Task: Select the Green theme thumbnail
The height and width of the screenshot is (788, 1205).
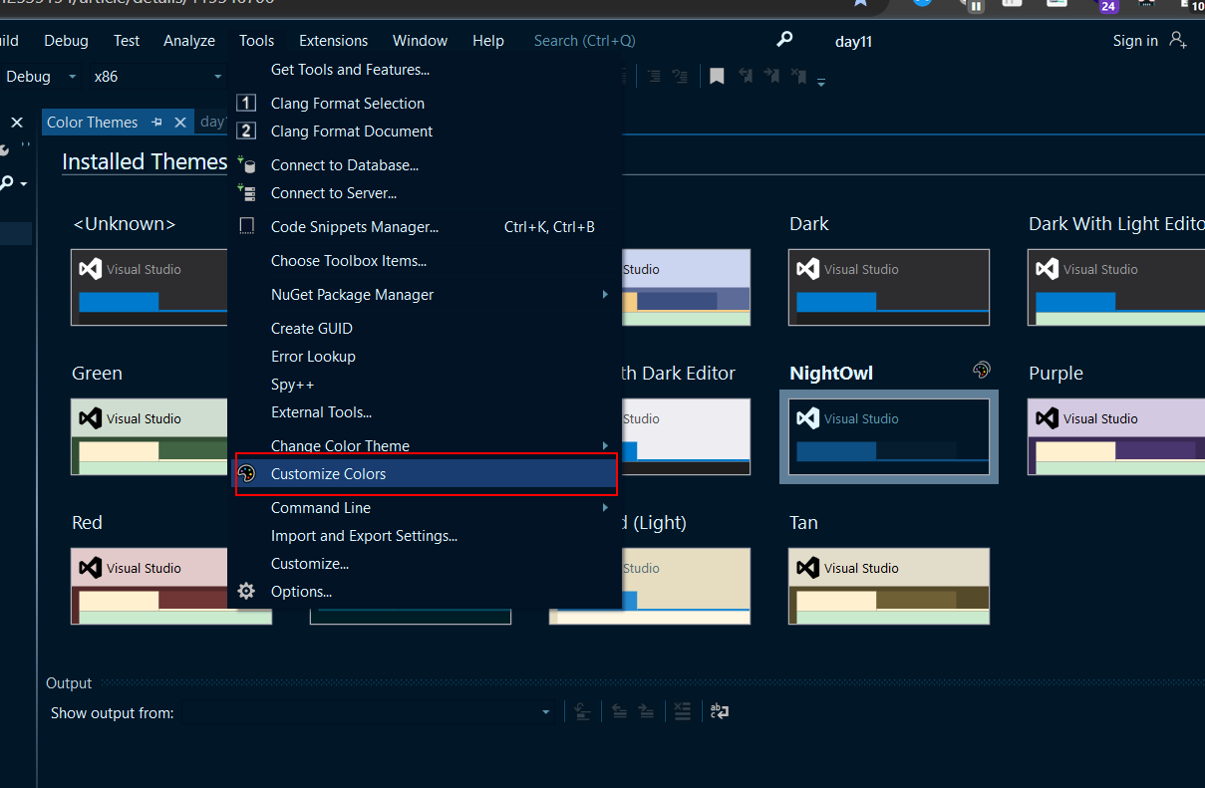Action: point(150,436)
